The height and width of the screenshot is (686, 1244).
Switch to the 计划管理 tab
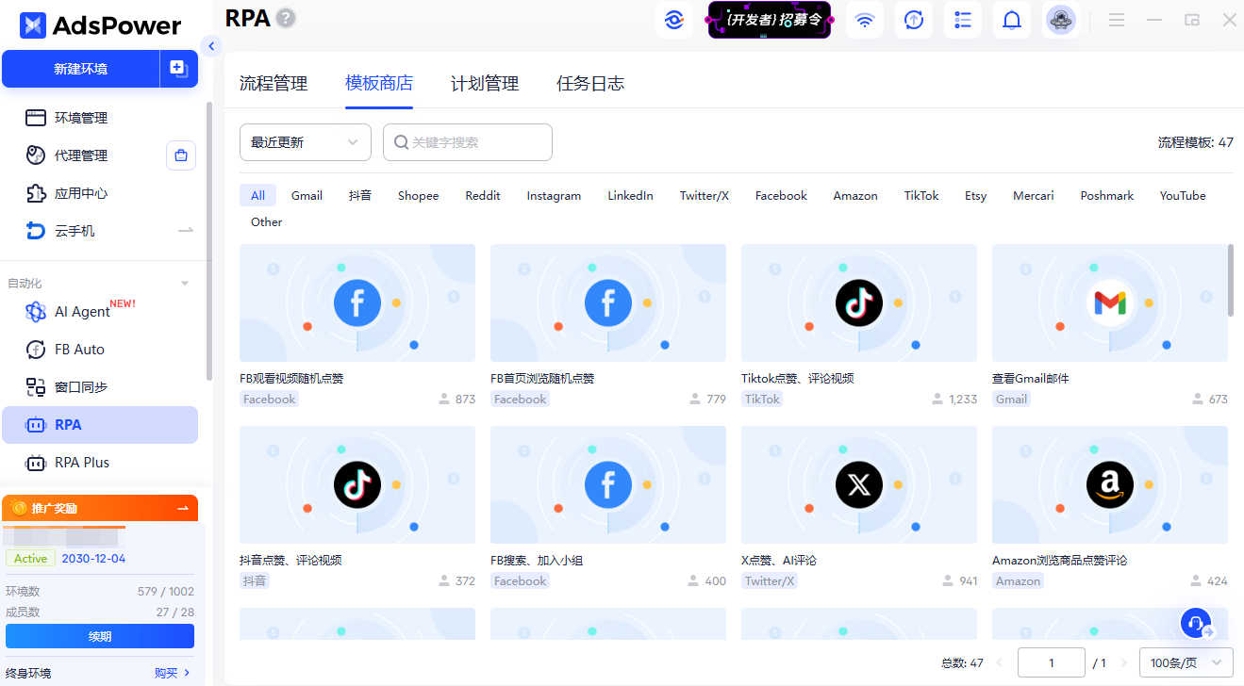(x=485, y=83)
